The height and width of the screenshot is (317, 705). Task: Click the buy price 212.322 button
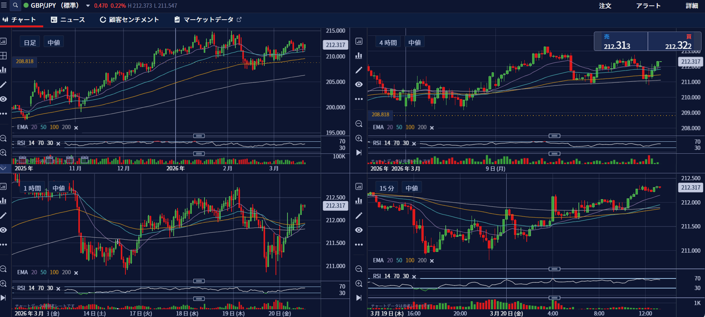(x=675, y=41)
